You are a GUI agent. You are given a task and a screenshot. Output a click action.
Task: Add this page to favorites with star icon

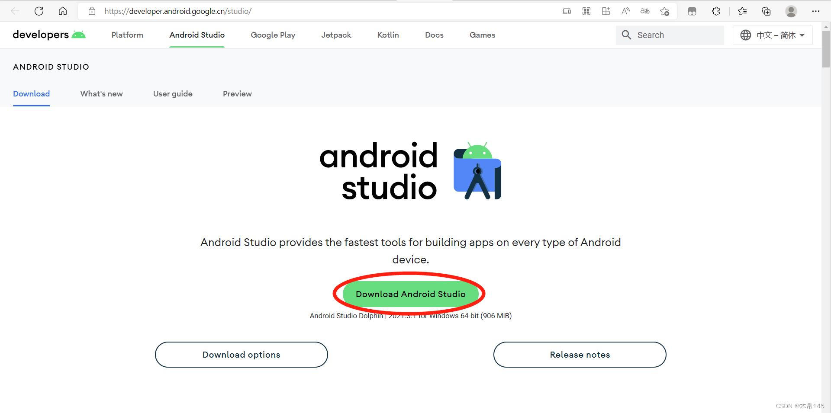pyautogui.click(x=665, y=11)
